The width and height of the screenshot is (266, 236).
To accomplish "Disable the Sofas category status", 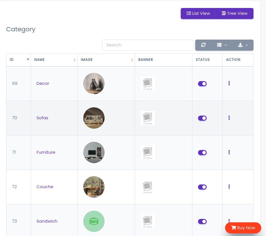I will point(202,118).
